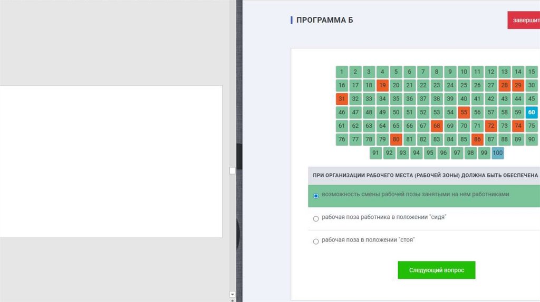Open question 80 tile
540x302 pixels.
(396, 139)
